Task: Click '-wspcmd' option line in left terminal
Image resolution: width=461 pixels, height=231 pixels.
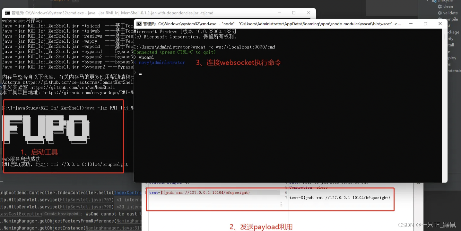Action: (68, 47)
